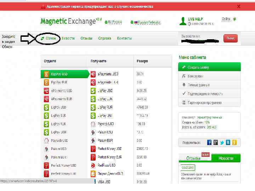Image resolution: width=255 pixels, height=191 pixels.
Task: Choose LiqPay UAH in Получаете column
Action: click(102, 116)
